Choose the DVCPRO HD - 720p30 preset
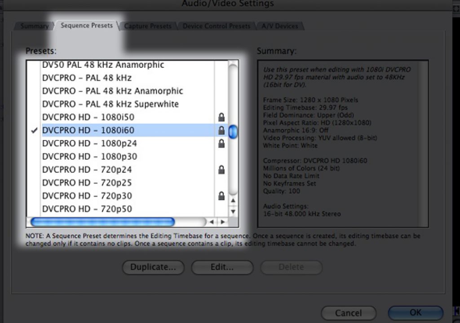Viewport: 460px width, 323px height. (x=87, y=196)
